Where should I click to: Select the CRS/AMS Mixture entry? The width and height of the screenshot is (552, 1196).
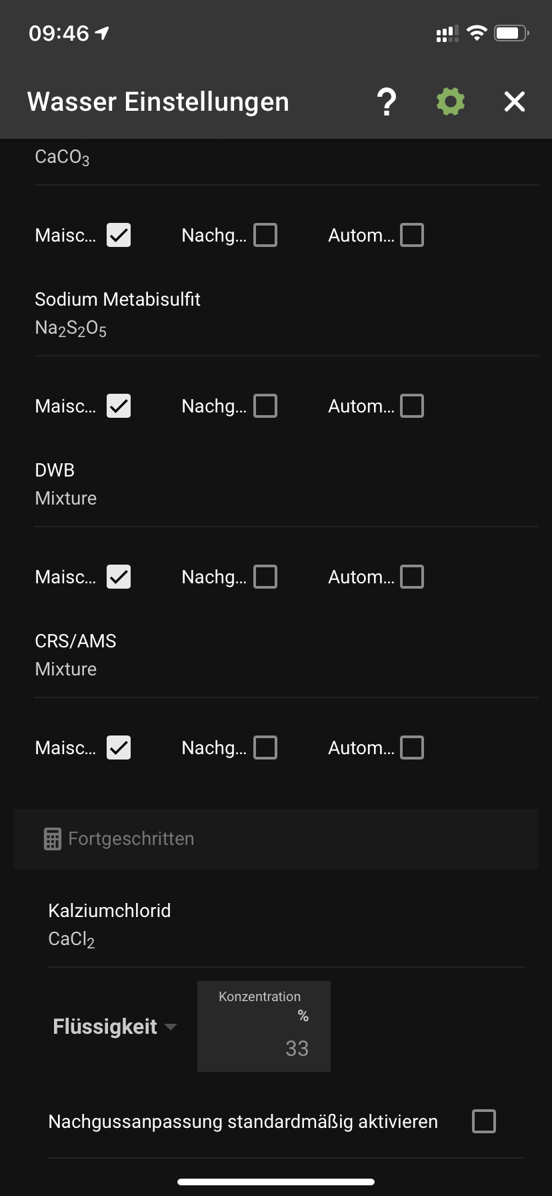click(x=75, y=655)
